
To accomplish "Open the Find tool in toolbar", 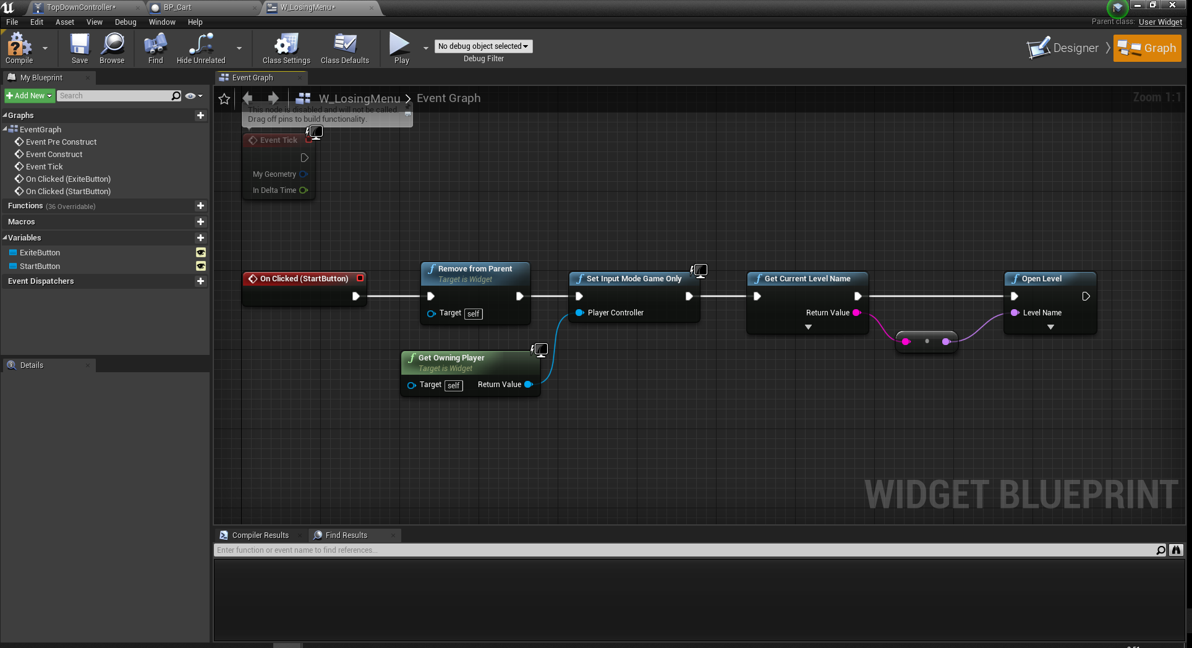I will coord(155,48).
